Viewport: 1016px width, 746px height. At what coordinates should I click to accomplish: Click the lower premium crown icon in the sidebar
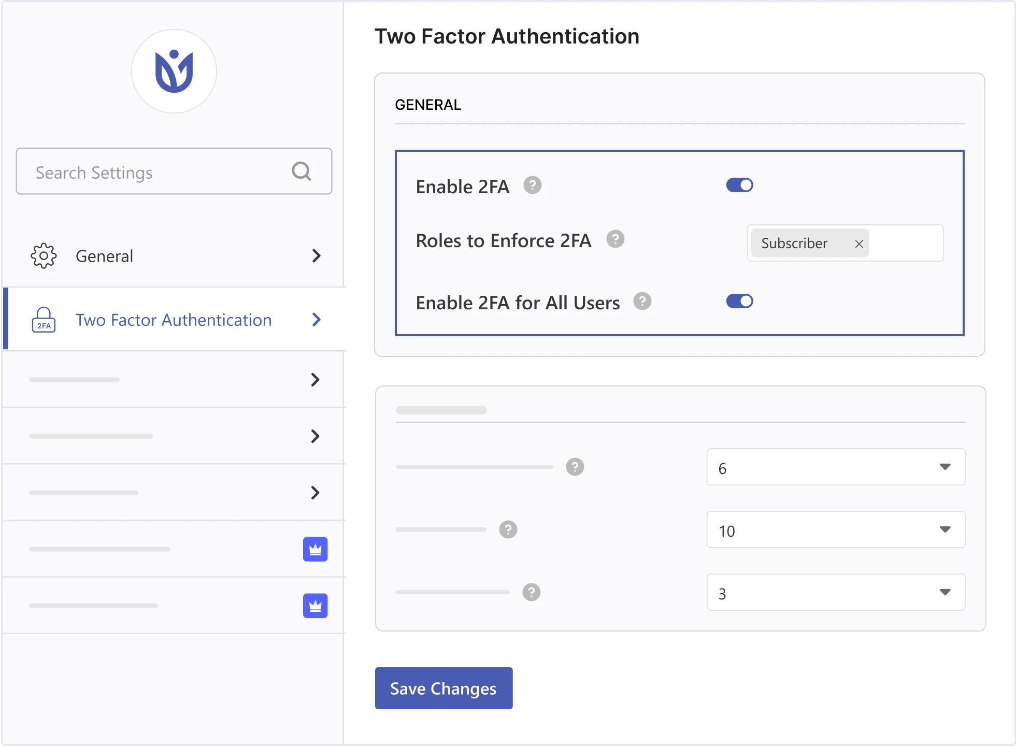[x=315, y=606]
